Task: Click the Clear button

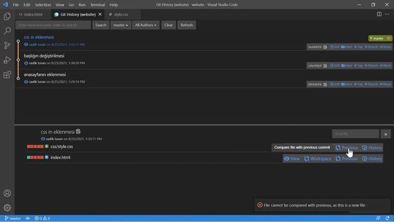Action: [x=168, y=25]
